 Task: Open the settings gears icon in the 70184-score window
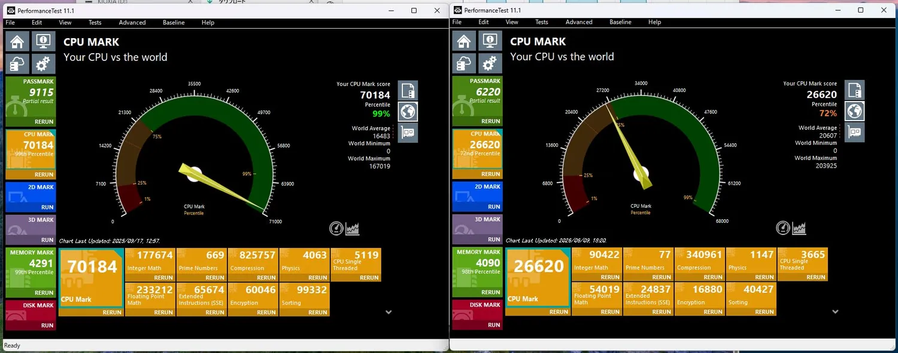point(43,64)
